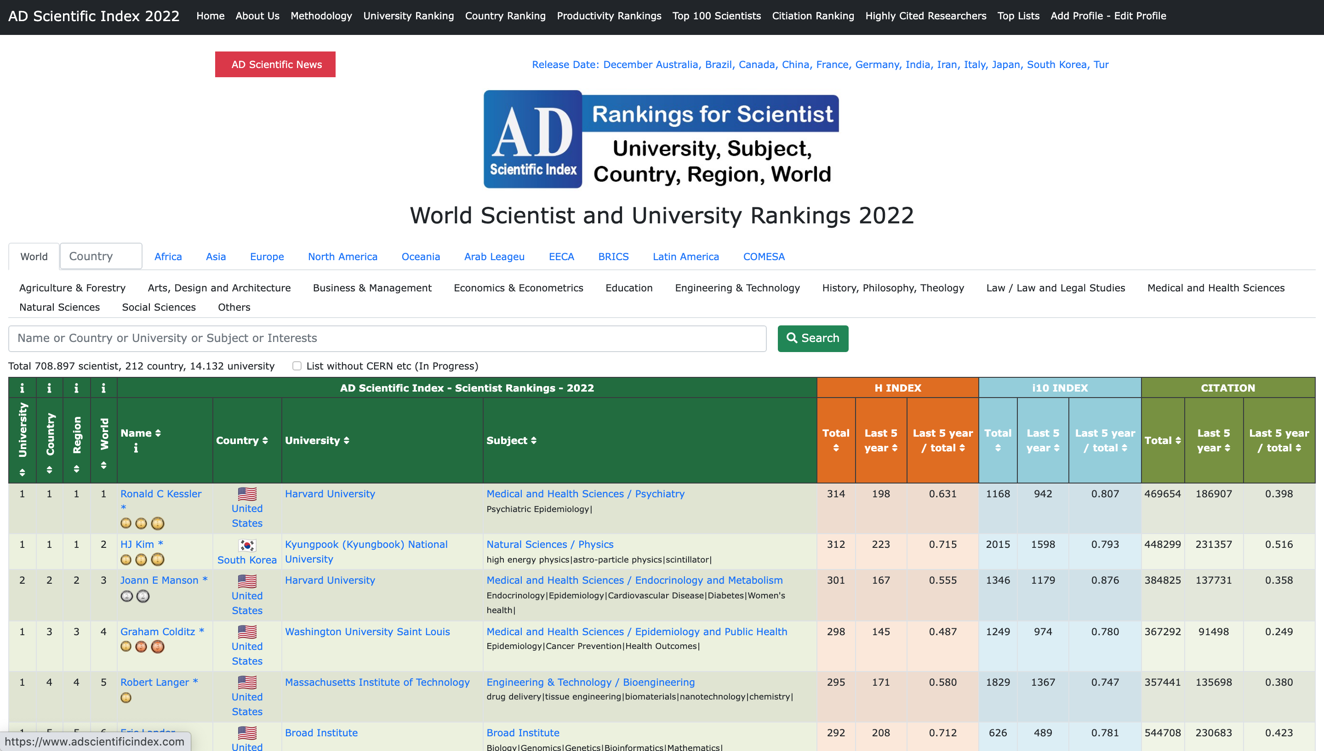
Task: Click the first gold medal under Ronald C Kessler
Action: point(126,523)
